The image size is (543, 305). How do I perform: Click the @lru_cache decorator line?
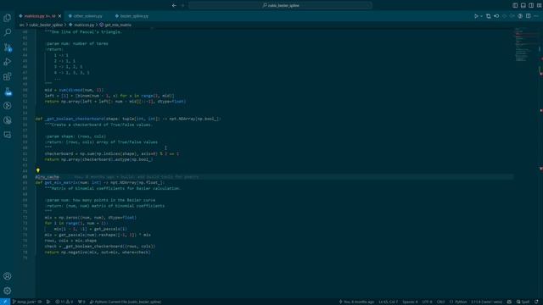coord(48,177)
